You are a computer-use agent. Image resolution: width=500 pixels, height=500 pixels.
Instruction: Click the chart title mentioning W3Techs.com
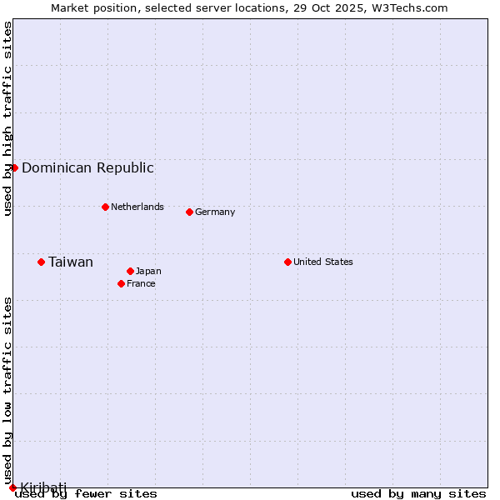click(249, 7)
